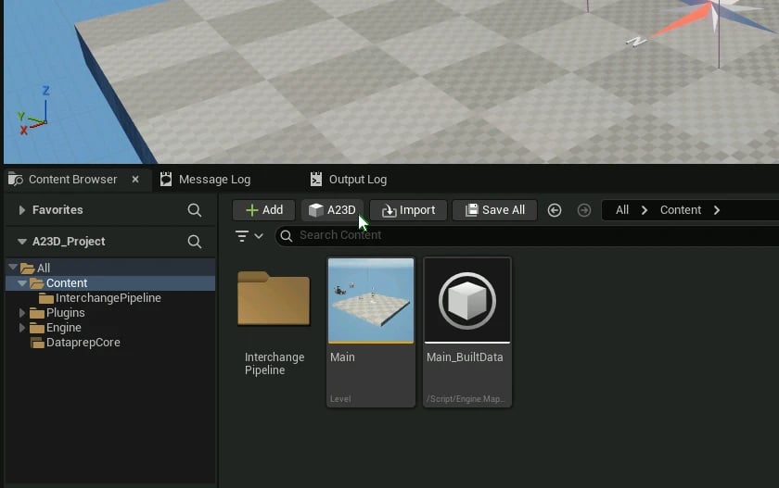779x488 pixels.
Task: Search A23D_Project using magnifier icon
Action: click(x=195, y=242)
